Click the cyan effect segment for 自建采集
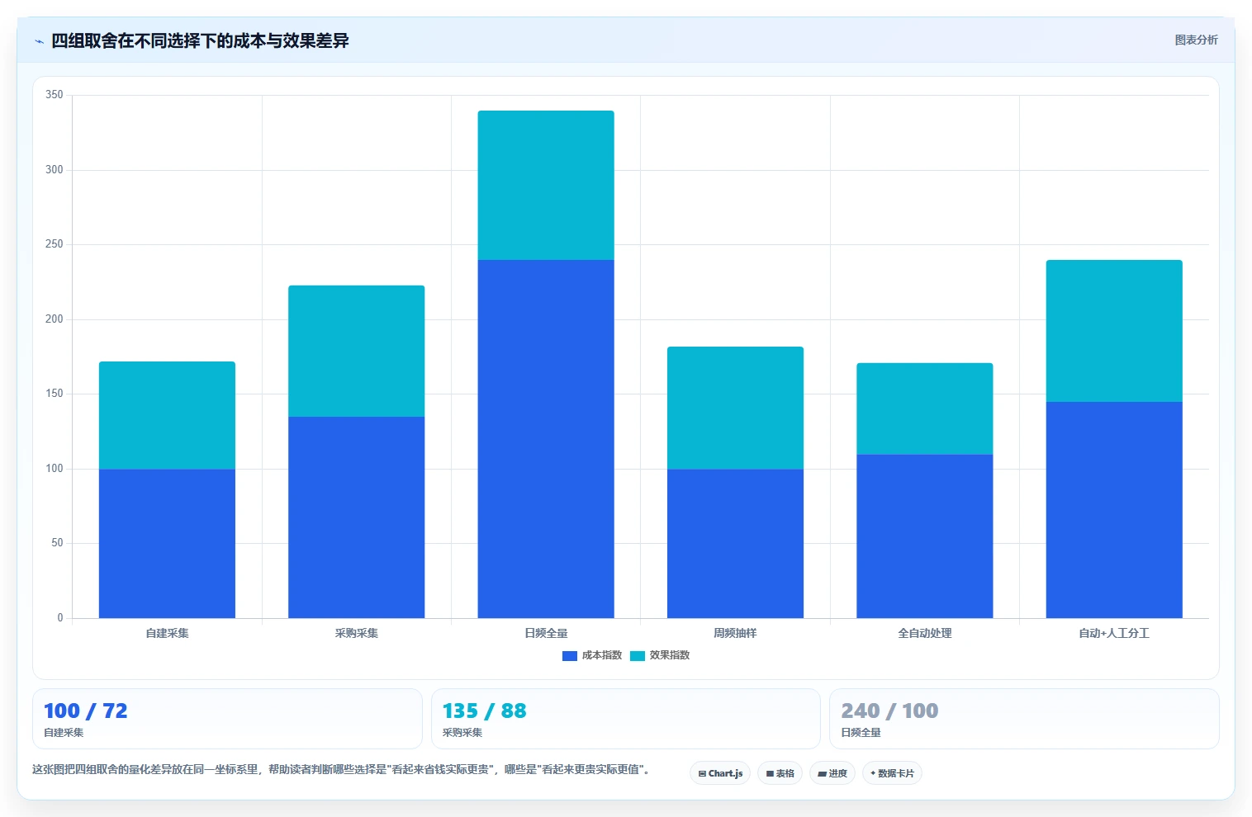This screenshot has width=1252, height=817. point(167,415)
